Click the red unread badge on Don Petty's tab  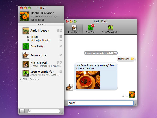click(x=93, y=25)
